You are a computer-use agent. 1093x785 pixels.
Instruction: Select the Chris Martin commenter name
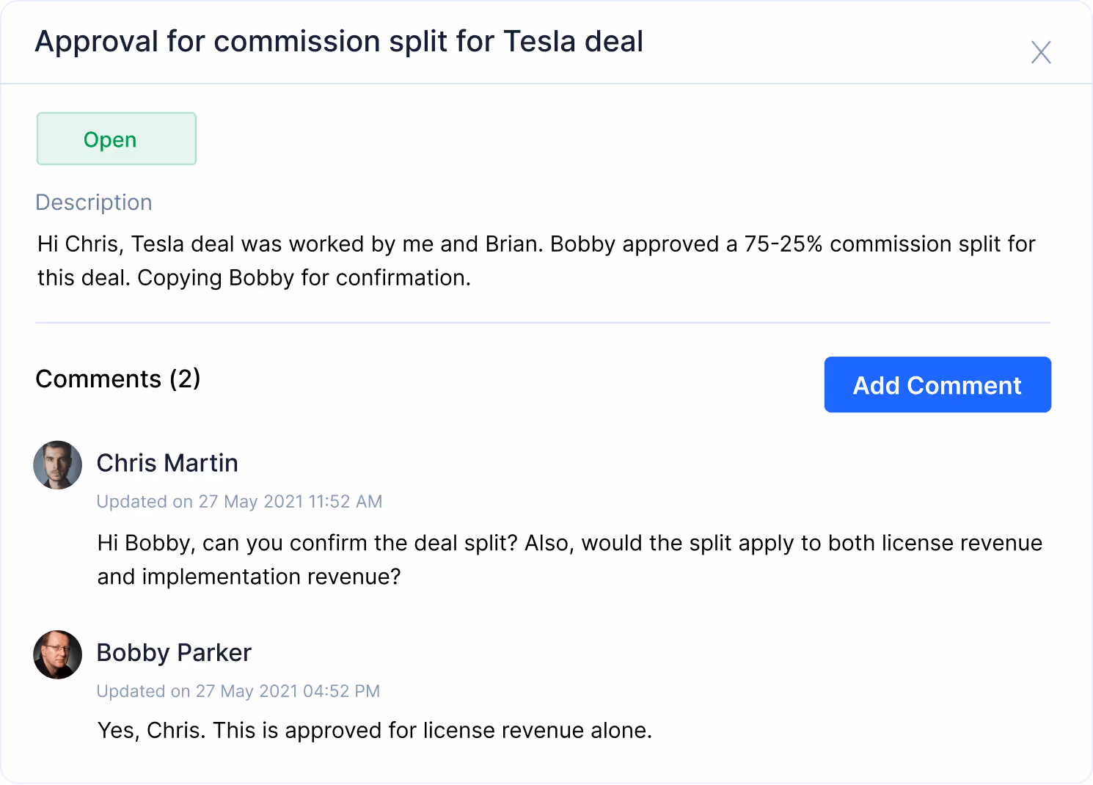167,463
